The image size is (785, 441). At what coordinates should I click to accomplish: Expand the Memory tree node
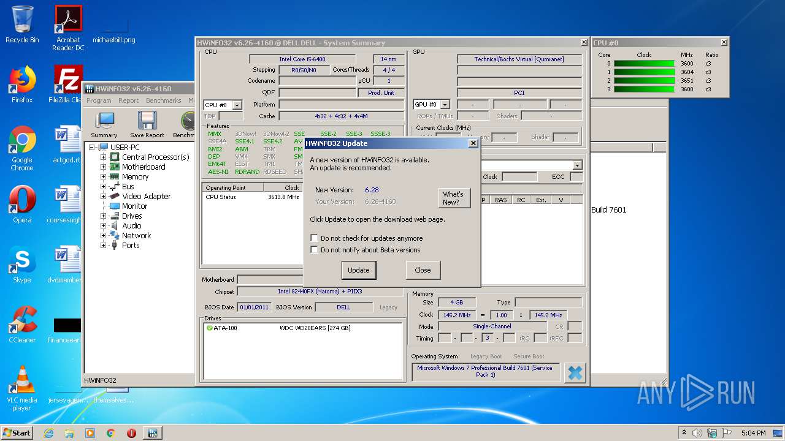tap(104, 177)
